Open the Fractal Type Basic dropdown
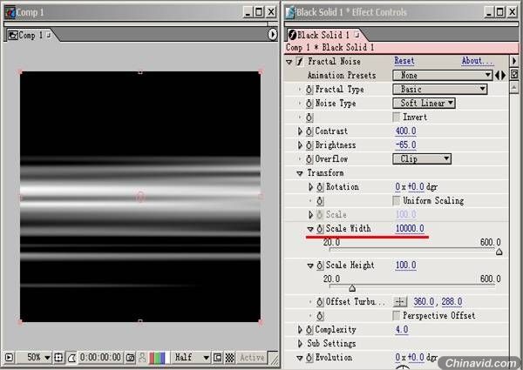This screenshot has height=370, width=523. (440, 90)
